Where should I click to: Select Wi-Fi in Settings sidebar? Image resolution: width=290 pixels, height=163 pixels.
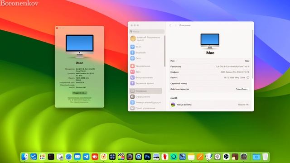tap(146, 47)
